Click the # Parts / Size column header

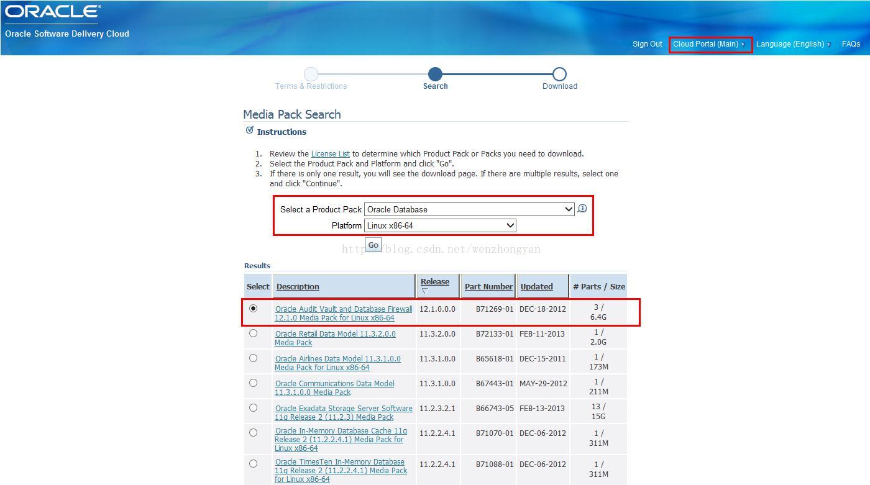(x=599, y=286)
